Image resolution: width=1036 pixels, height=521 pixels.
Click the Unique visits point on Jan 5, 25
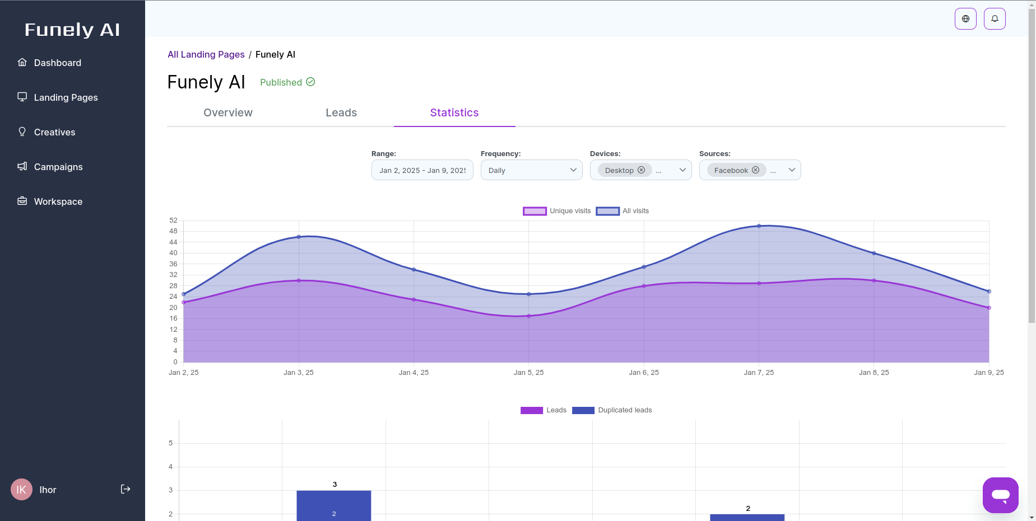(529, 316)
